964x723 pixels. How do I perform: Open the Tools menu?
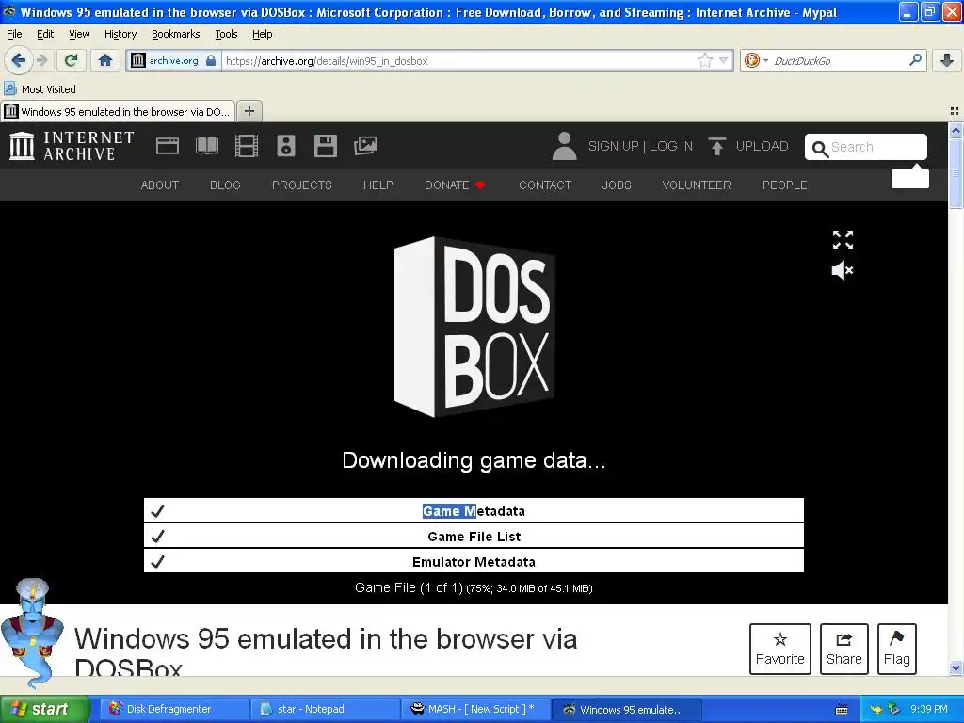226,34
